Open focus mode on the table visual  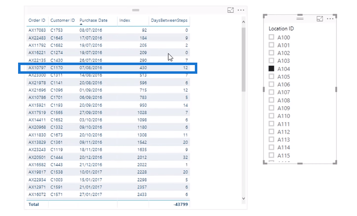click(x=230, y=10)
